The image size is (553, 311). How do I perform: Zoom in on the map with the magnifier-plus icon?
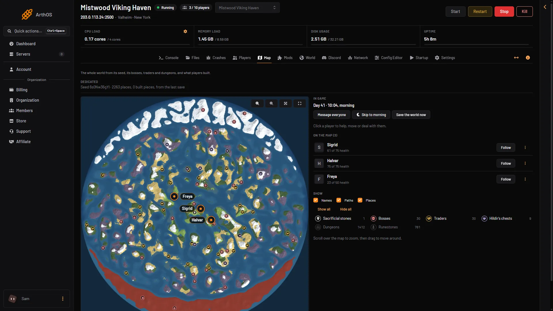[257, 103]
